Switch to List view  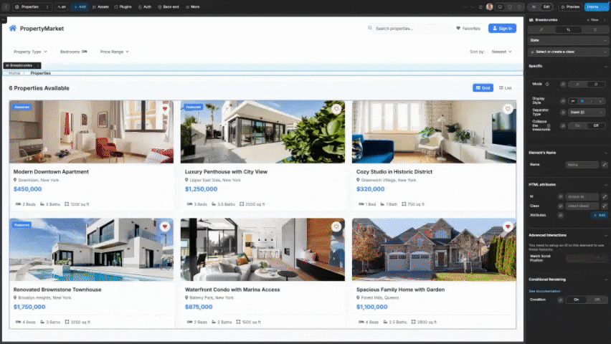click(x=506, y=87)
